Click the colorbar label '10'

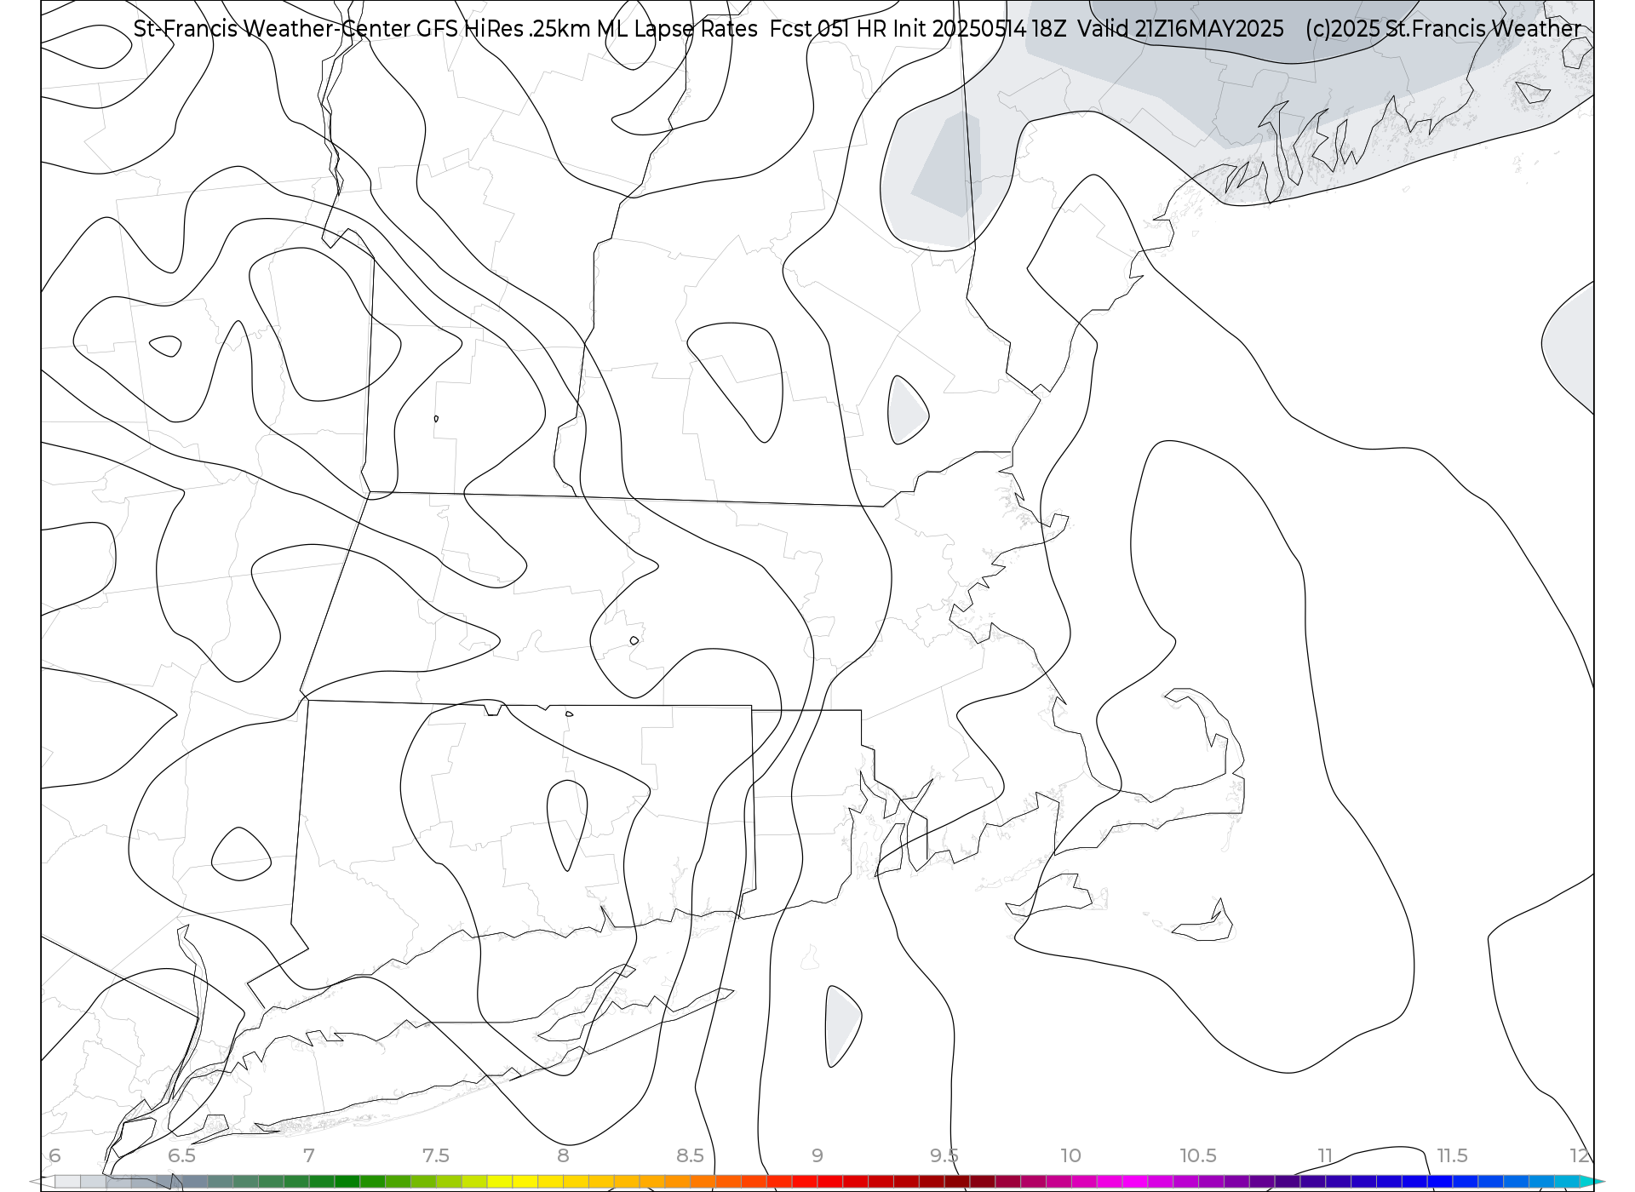tap(1070, 1155)
